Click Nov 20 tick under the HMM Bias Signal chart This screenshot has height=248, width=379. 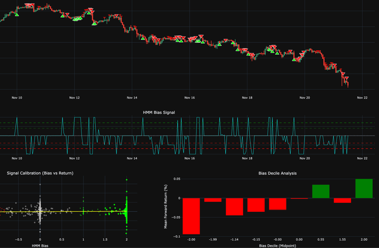pos(304,158)
